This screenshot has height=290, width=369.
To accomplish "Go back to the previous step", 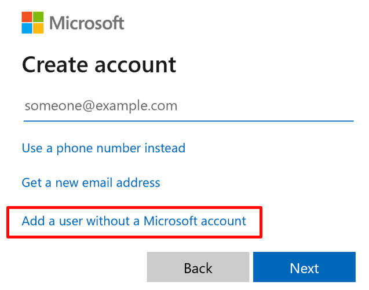I will tap(198, 268).
